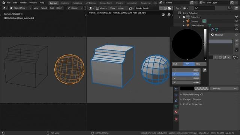Pick color with the eyedropper icon

(x=204, y=70)
